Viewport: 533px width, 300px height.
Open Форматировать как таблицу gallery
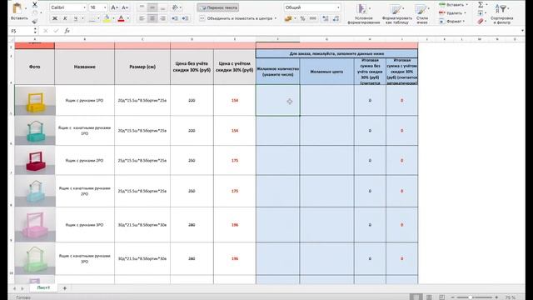tap(396, 13)
